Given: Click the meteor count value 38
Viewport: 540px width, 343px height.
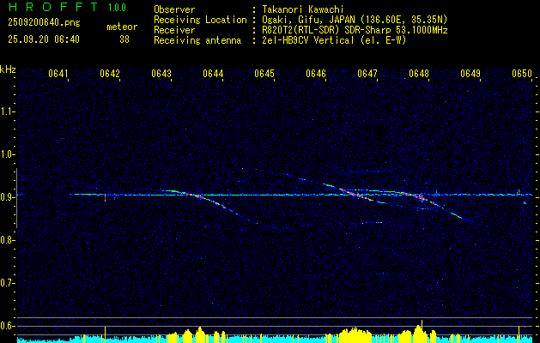Looking at the screenshot, I should 124,39.
